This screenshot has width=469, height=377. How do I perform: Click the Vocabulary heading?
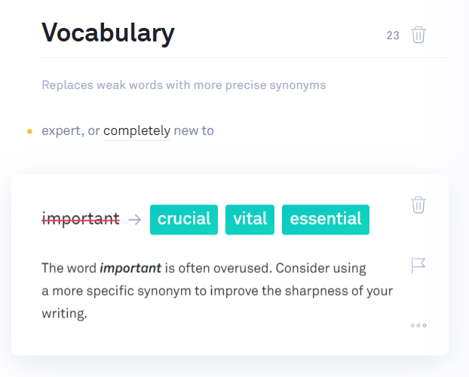(108, 33)
